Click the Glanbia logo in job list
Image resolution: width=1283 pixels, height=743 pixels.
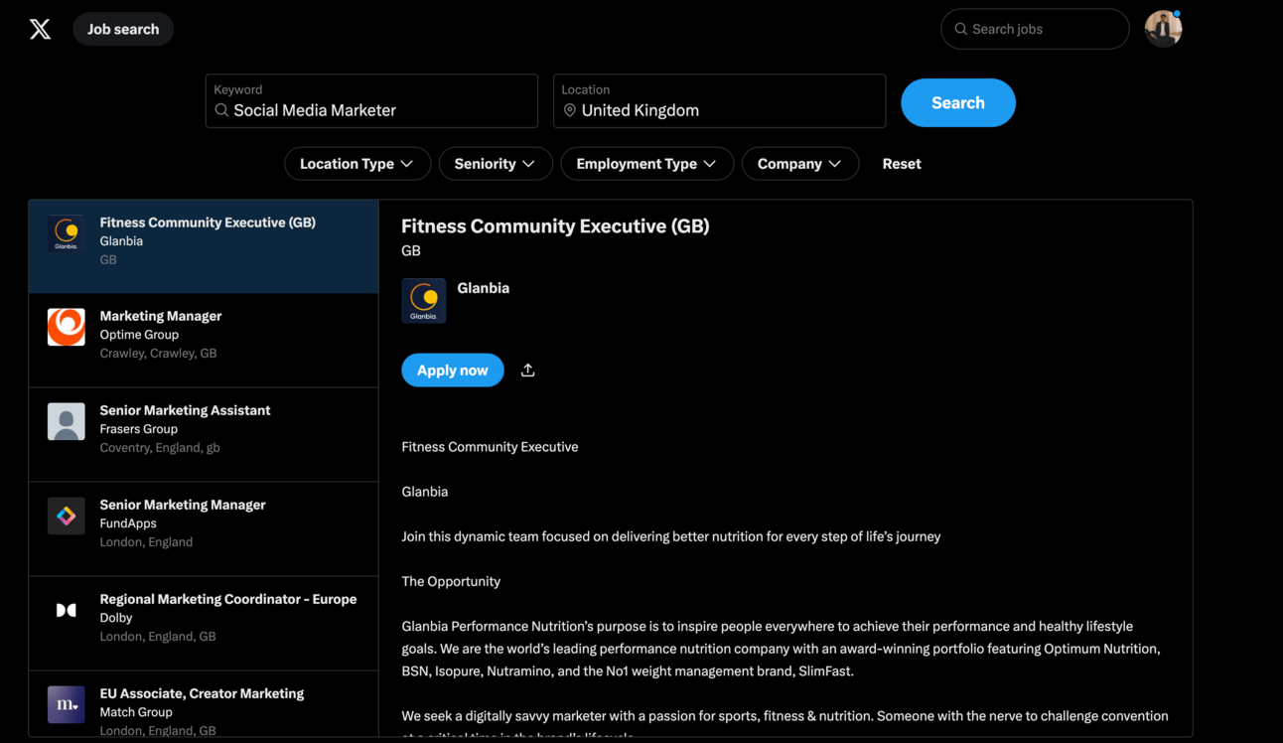click(x=67, y=233)
